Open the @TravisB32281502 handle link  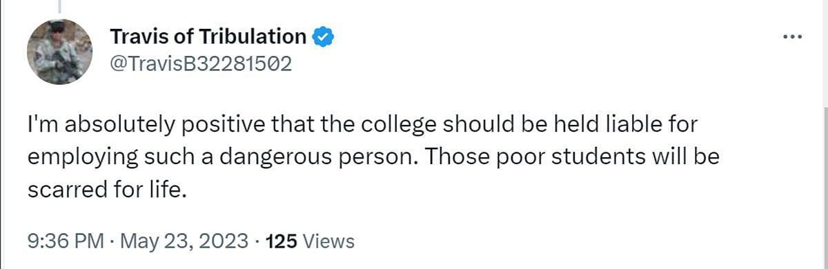201,63
